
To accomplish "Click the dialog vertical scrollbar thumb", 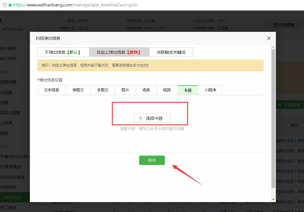I will tap(273, 119).
